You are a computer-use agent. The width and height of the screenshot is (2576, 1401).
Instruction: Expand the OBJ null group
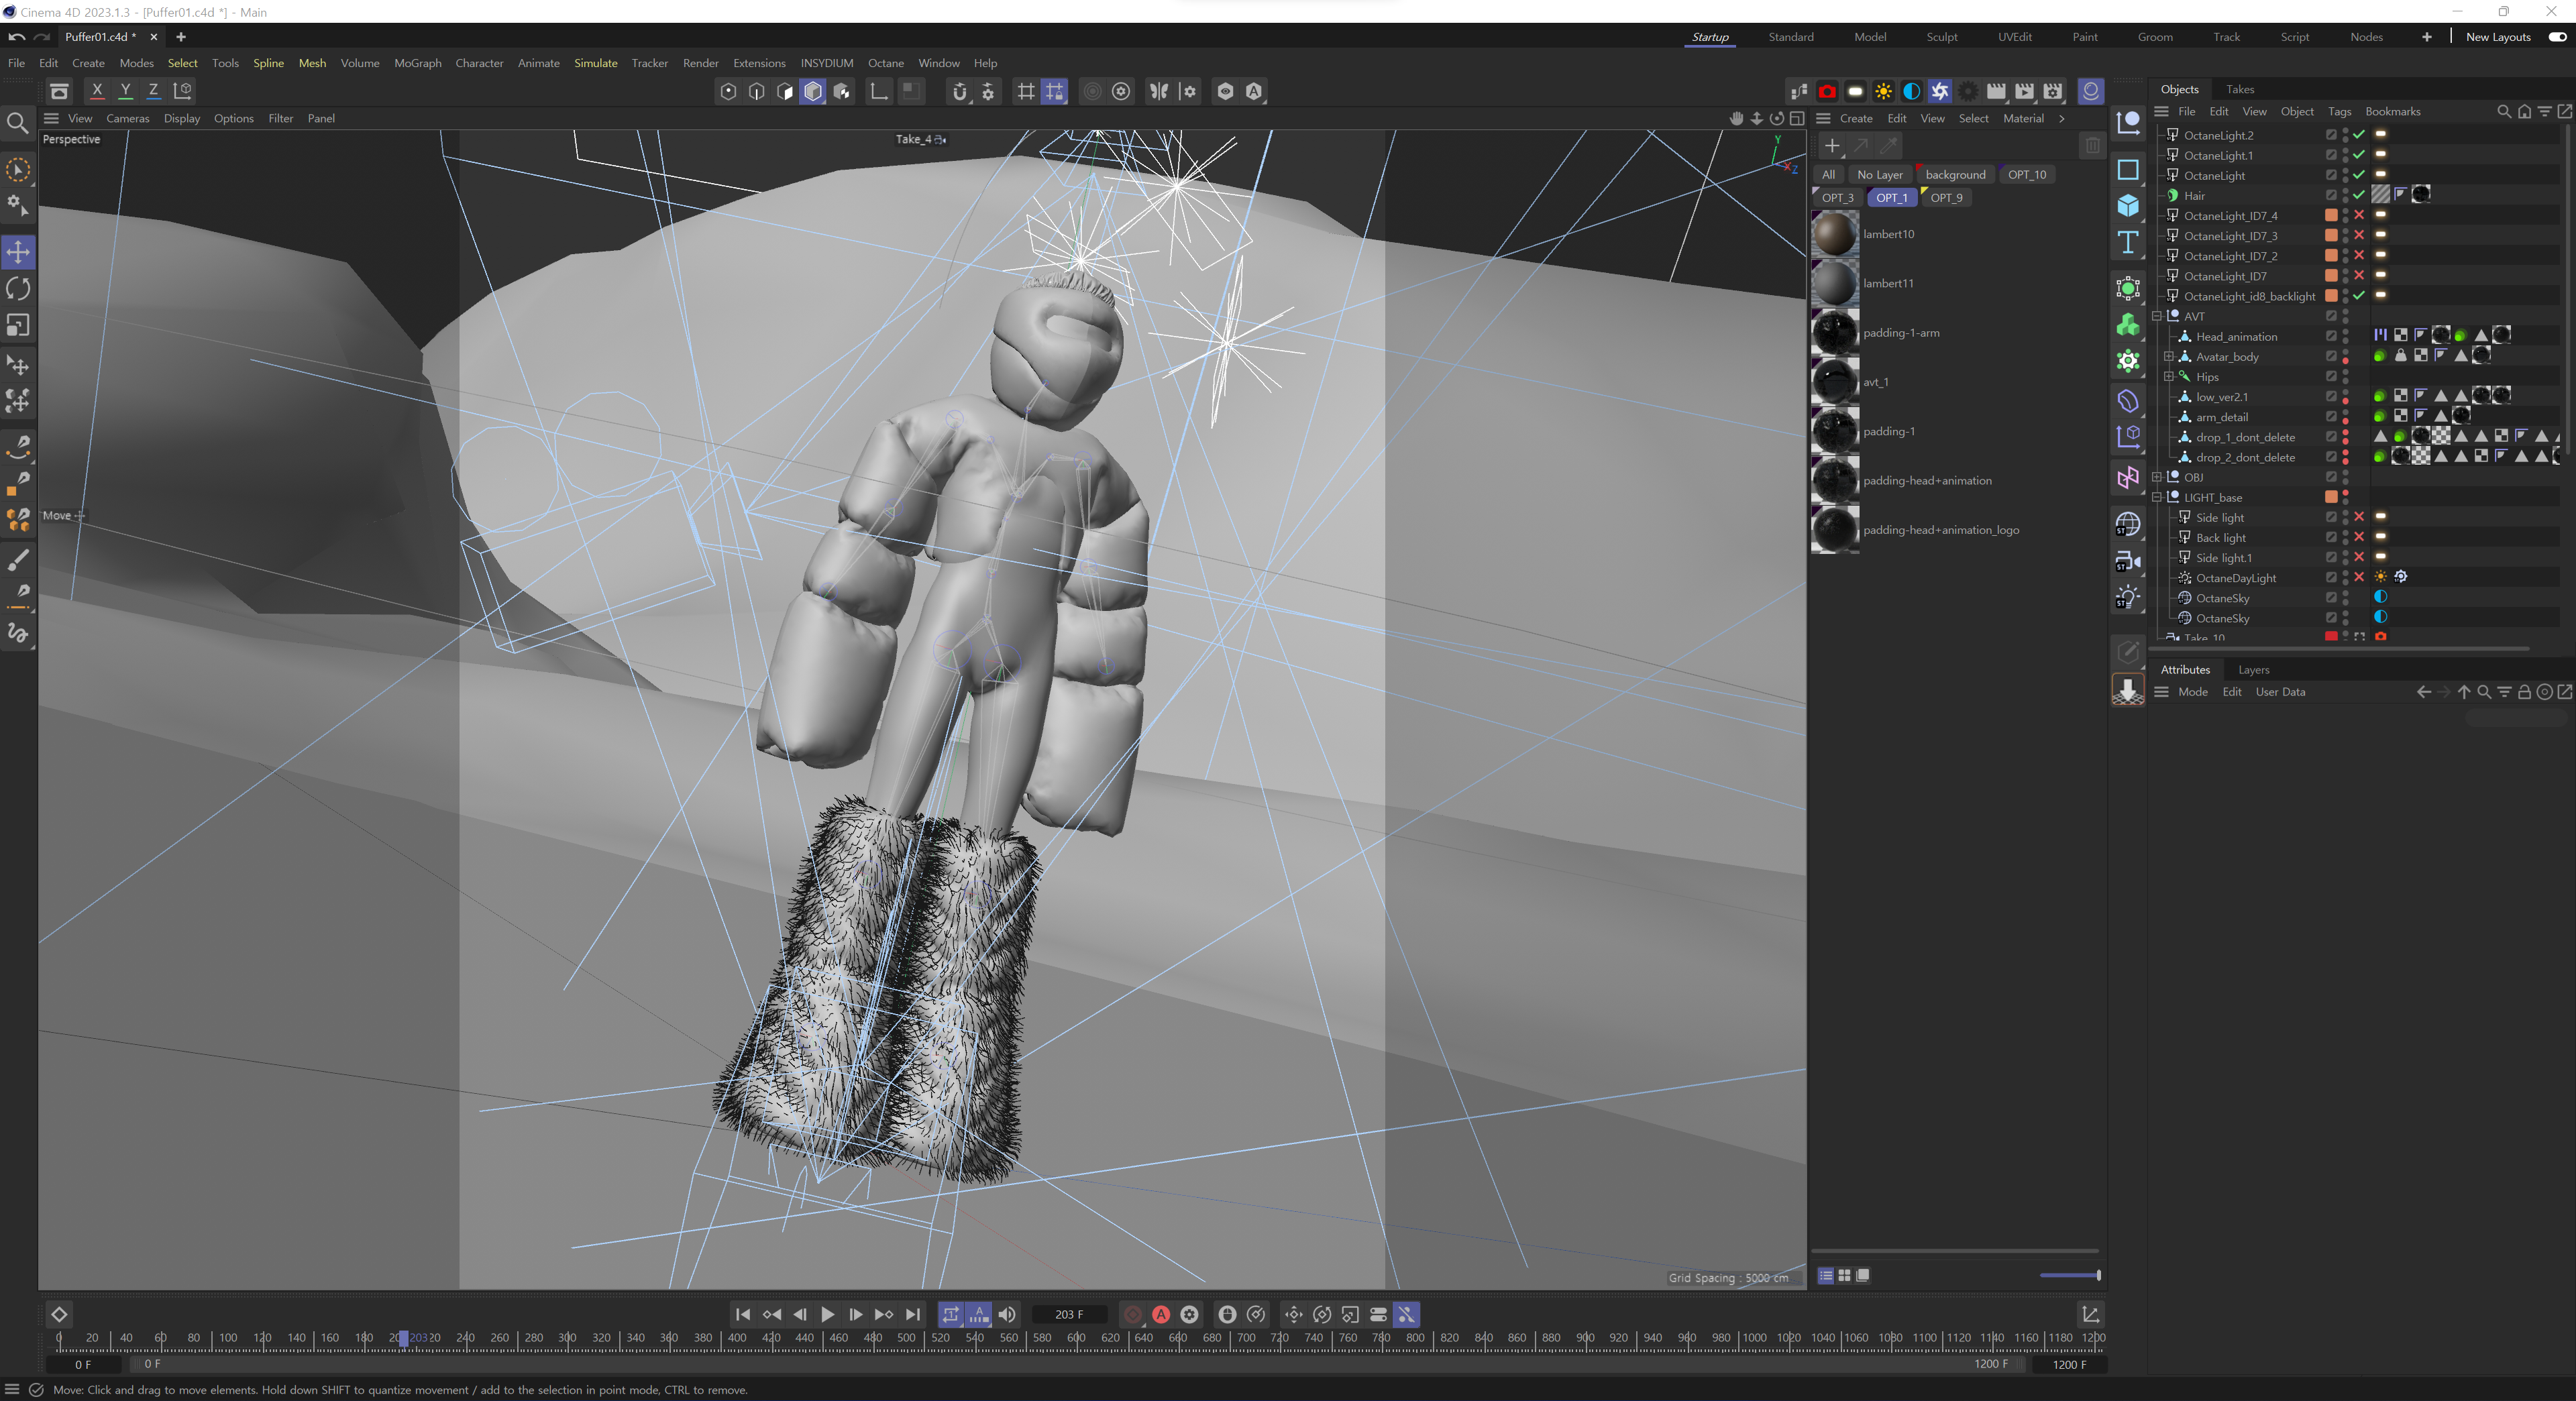pyautogui.click(x=2157, y=477)
